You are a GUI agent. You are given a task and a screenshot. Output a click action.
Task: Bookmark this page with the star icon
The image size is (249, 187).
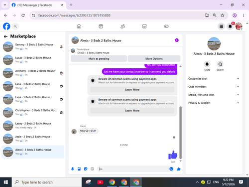[x=223, y=15]
